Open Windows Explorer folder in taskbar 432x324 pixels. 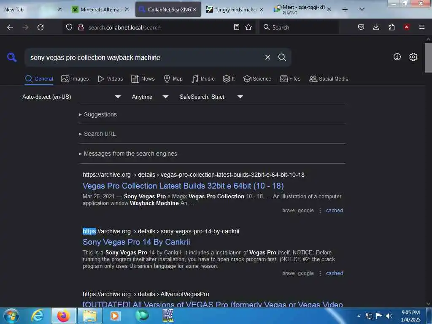[x=90, y=316]
